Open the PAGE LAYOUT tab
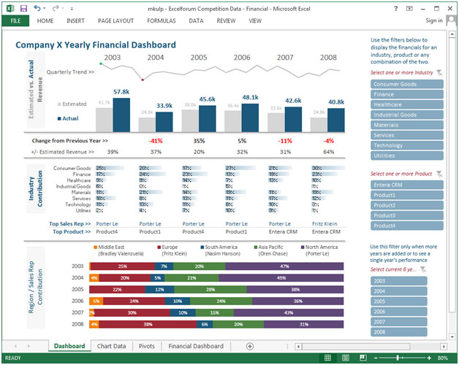The image size is (459, 365). [x=115, y=20]
